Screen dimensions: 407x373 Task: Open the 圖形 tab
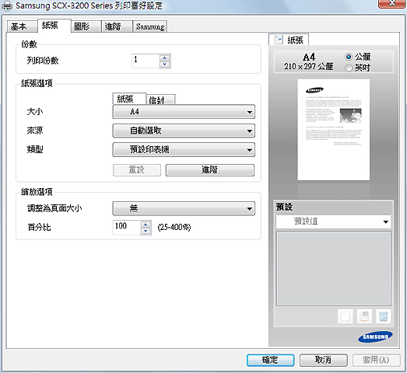pyautogui.click(x=86, y=26)
